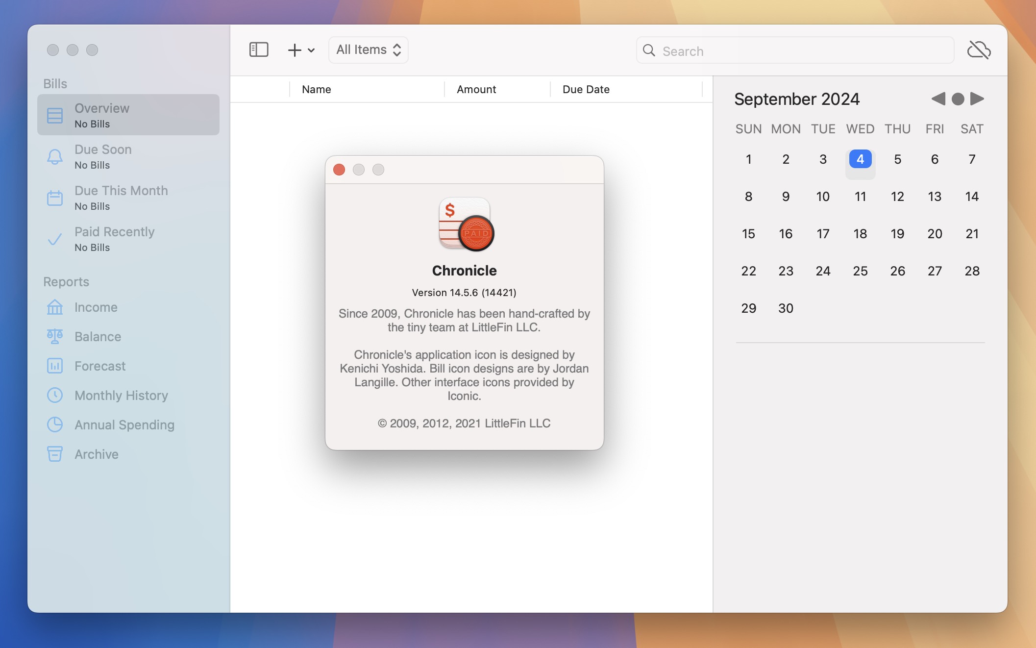This screenshot has width=1036, height=648.
Task: Click the sidebar toggle layout button
Action: pos(259,50)
